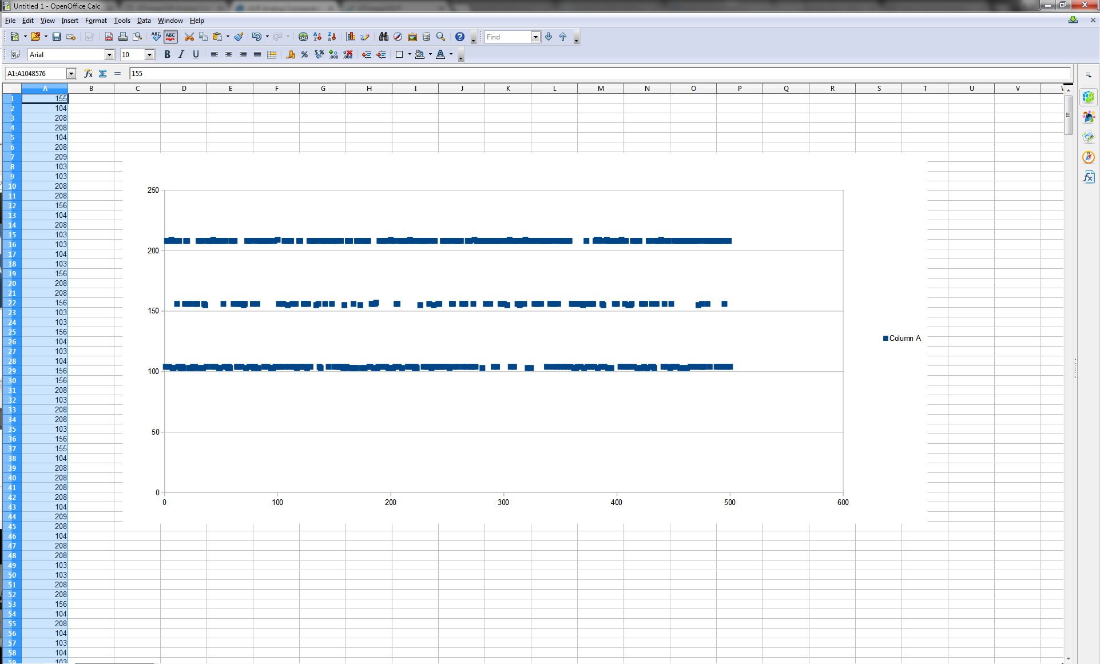Screen dimensions: 1100x664
Task: Apply the current Background Color fill
Action: (420, 54)
